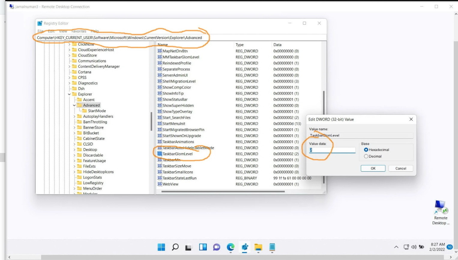Collapse the Advanced tree node
The height and width of the screenshot is (260, 458).
click(x=74, y=105)
